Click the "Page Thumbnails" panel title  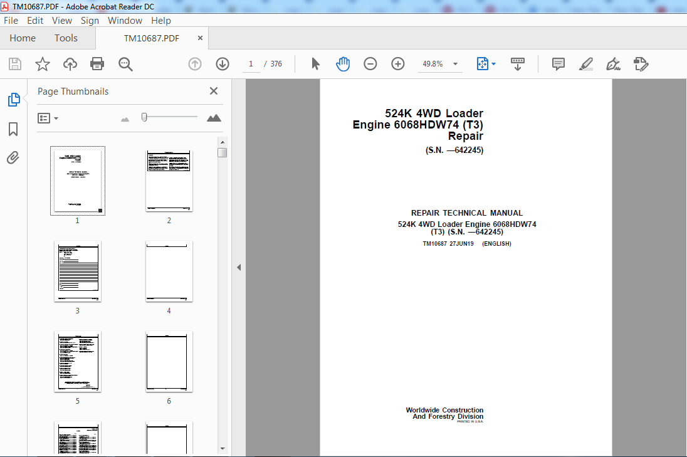pos(73,91)
